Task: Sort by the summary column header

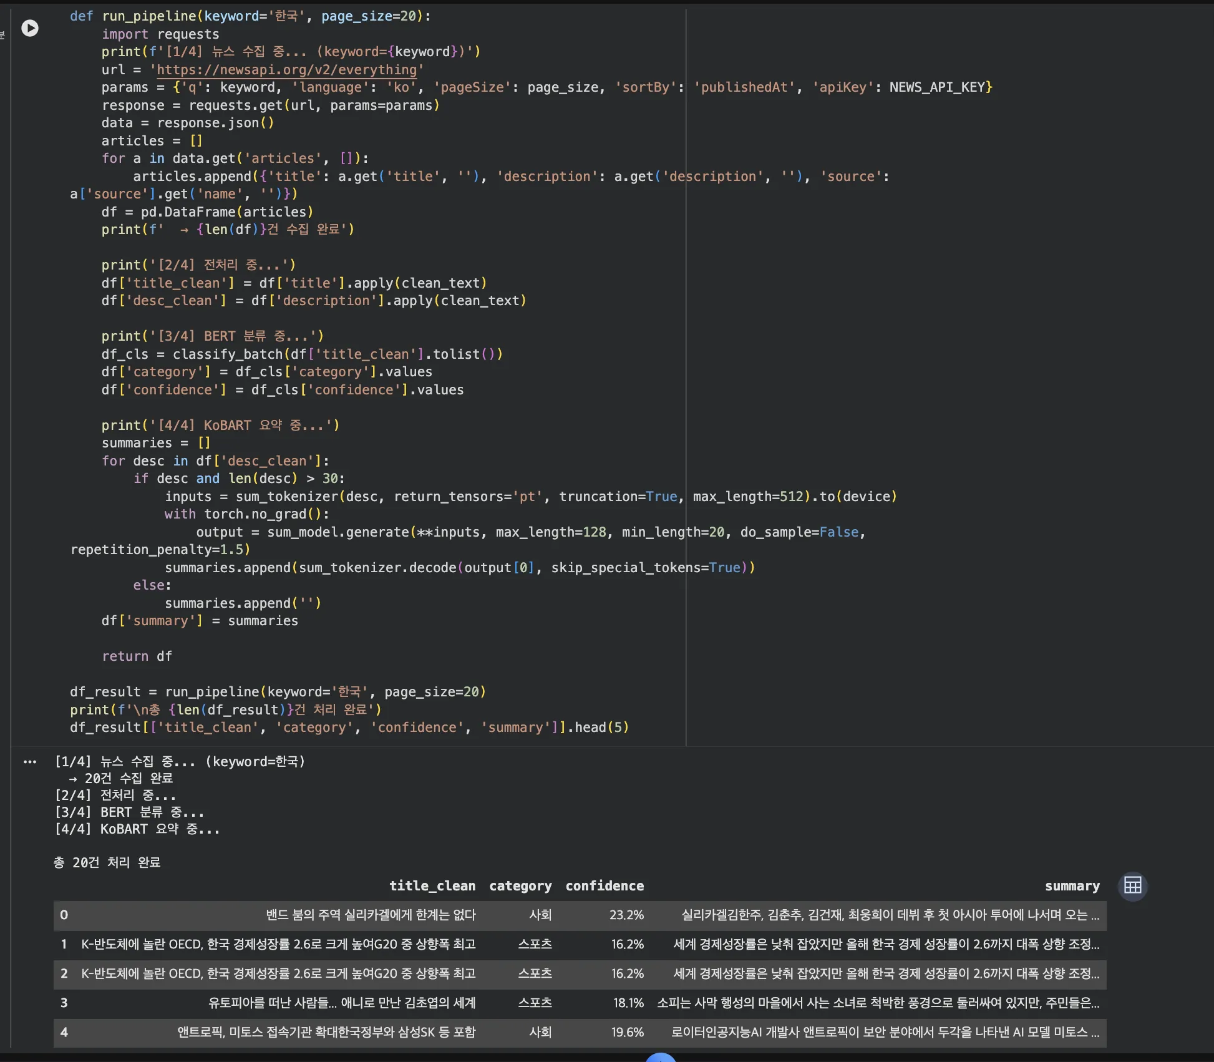Action: tap(1072, 886)
